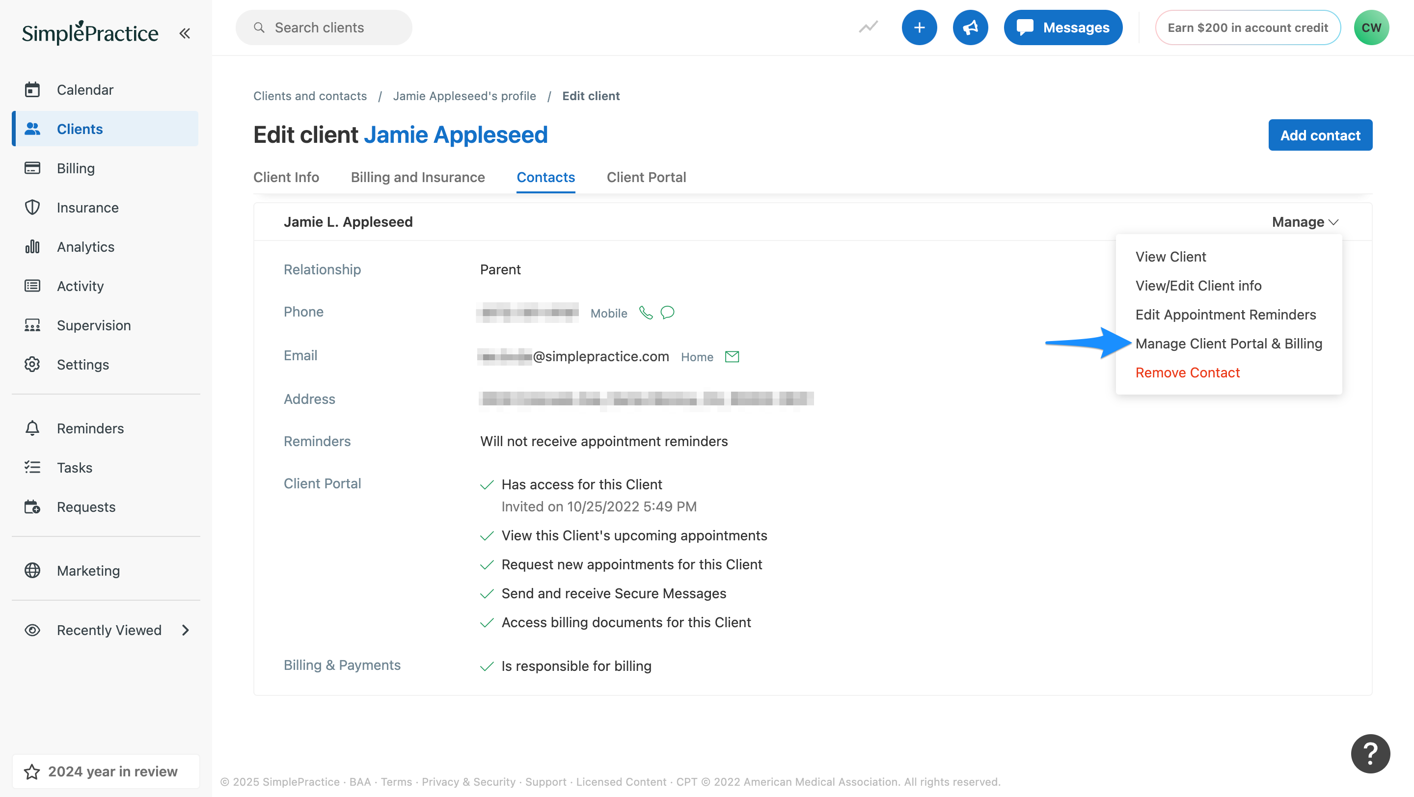Click the blue plus create button
The height and width of the screenshot is (797, 1414).
[x=920, y=27]
